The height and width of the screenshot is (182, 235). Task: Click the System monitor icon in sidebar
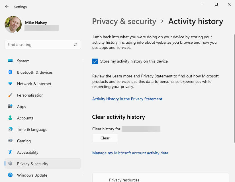pos(10,61)
